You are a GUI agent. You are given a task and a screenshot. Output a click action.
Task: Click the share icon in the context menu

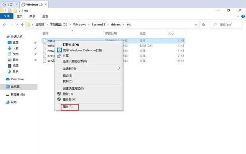point(59,56)
